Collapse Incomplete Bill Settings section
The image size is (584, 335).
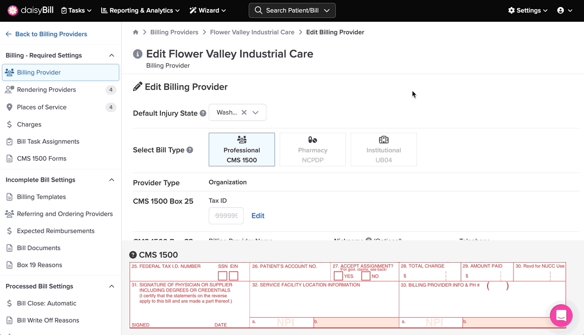coord(112,180)
